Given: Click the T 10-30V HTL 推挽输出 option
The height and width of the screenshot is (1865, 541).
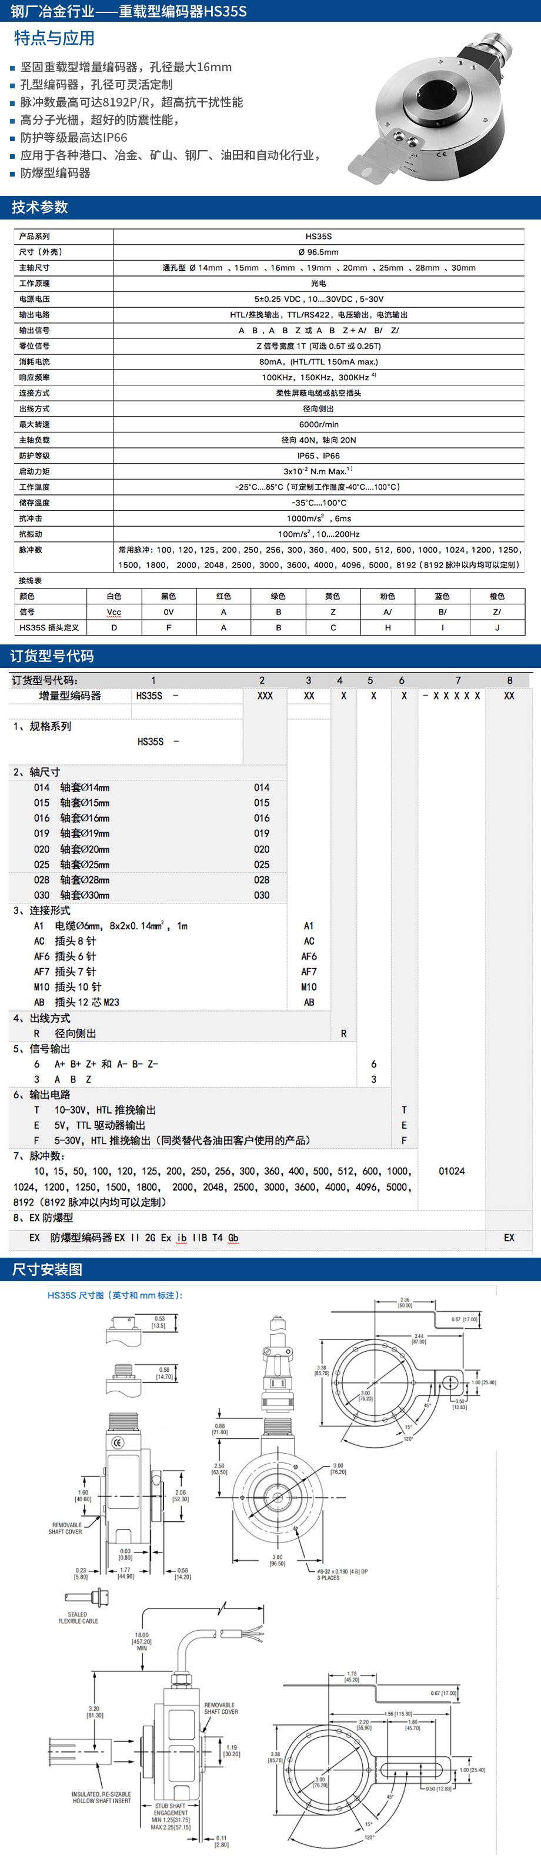Looking at the screenshot, I should (94, 1110).
